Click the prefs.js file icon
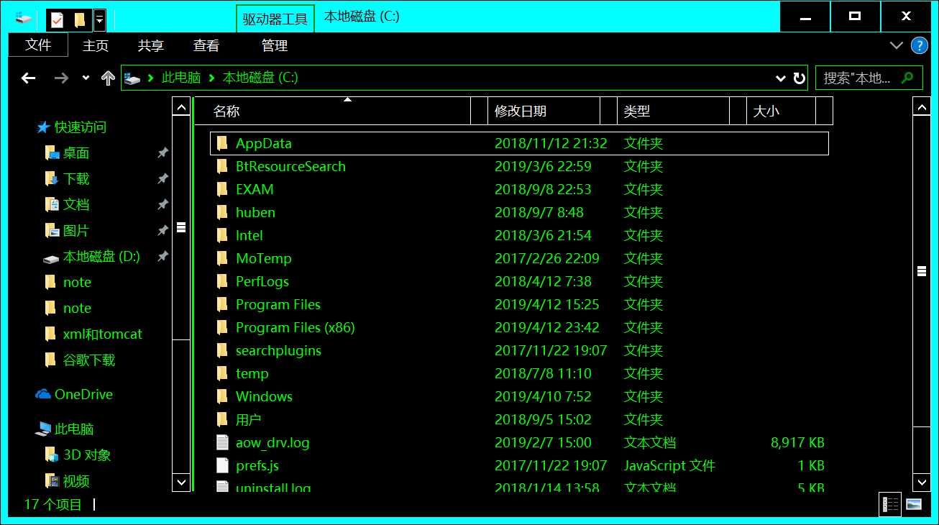 click(222, 465)
